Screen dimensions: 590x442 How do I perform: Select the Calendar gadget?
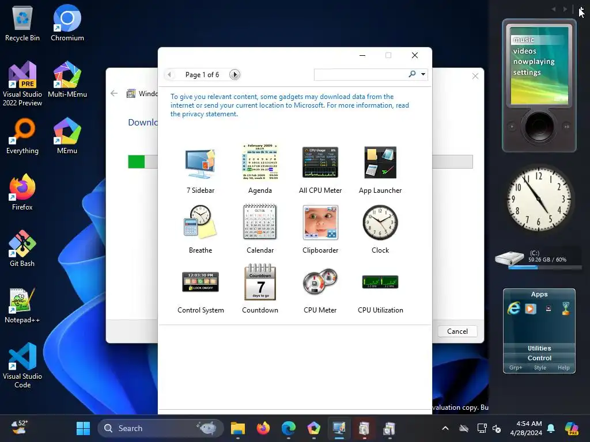[x=260, y=229]
